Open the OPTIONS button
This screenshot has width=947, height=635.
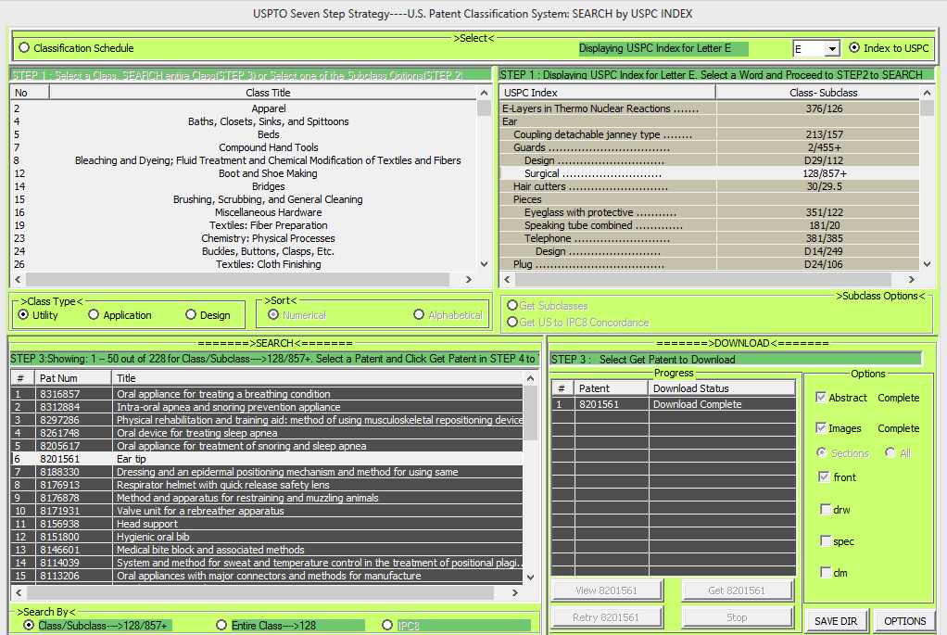point(904,621)
